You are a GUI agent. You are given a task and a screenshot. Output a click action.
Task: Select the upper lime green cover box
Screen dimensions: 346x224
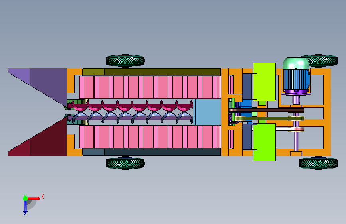[264, 82]
